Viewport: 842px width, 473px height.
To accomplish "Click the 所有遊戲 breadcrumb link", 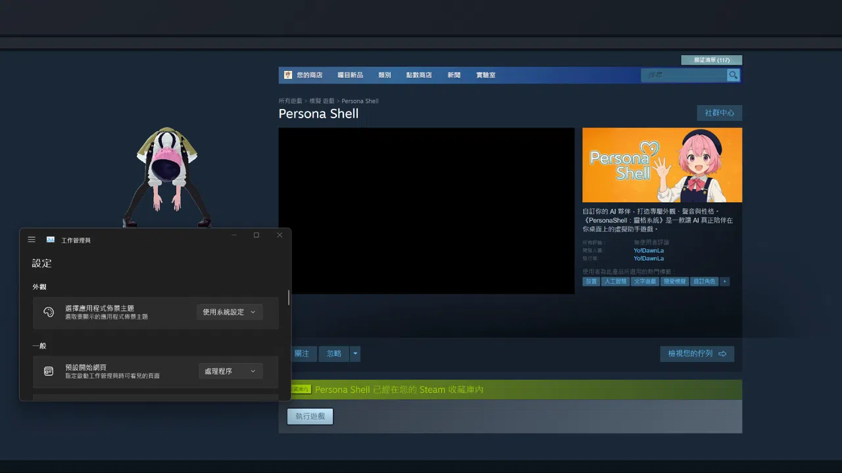I will click(x=290, y=101).
